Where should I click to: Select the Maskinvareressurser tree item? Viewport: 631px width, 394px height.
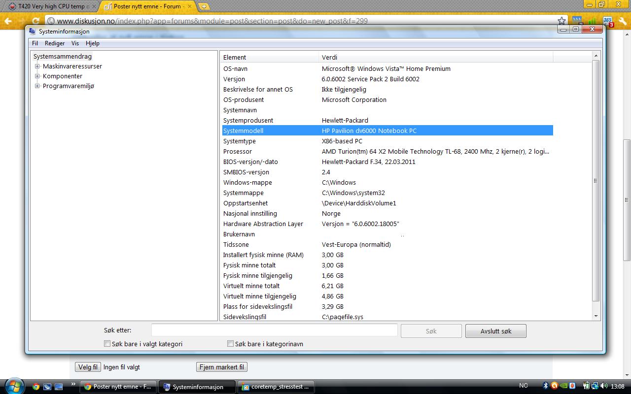point(72,66)
